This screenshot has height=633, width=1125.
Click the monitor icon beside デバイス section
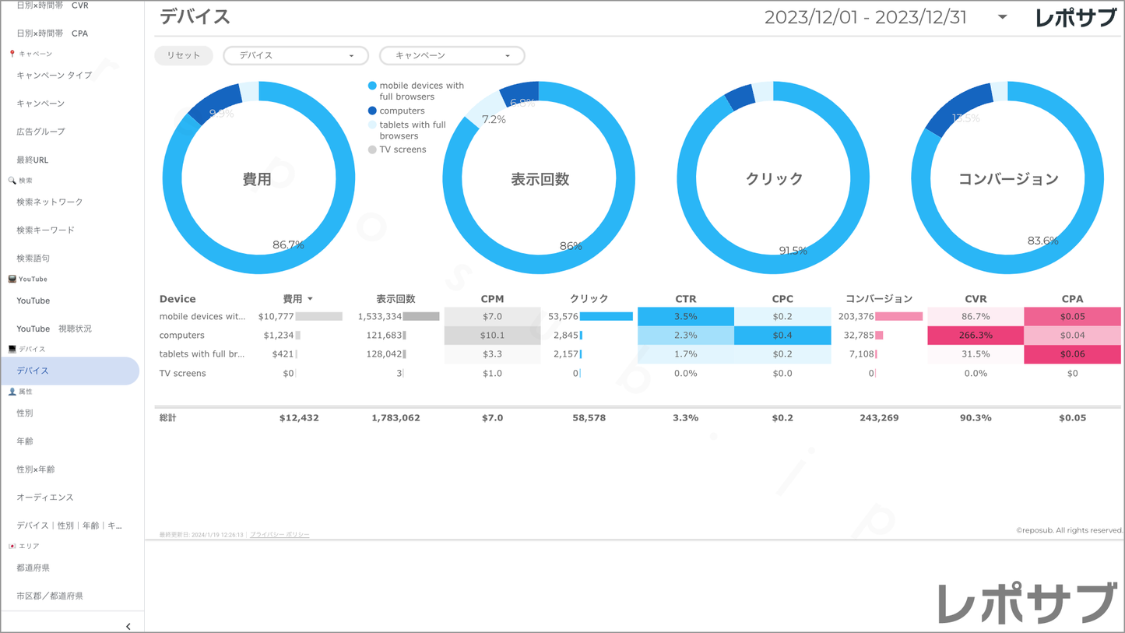coord(12,350)
